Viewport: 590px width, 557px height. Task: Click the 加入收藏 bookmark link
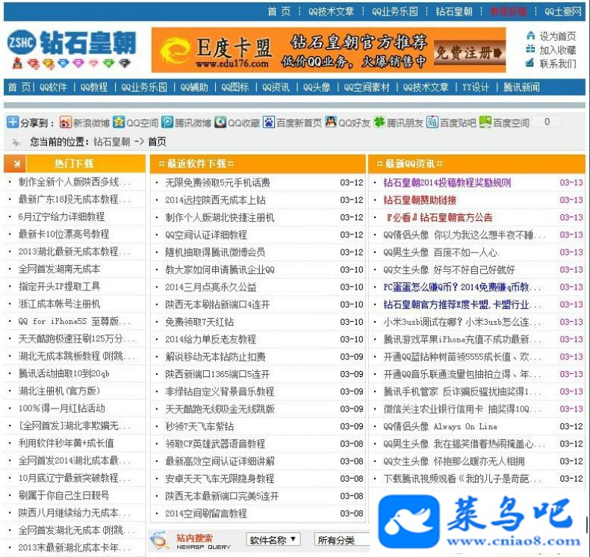(551, 50)
